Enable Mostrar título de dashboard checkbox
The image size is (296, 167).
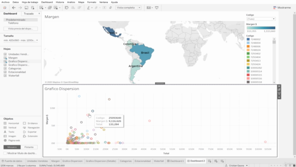pos(5,153)
